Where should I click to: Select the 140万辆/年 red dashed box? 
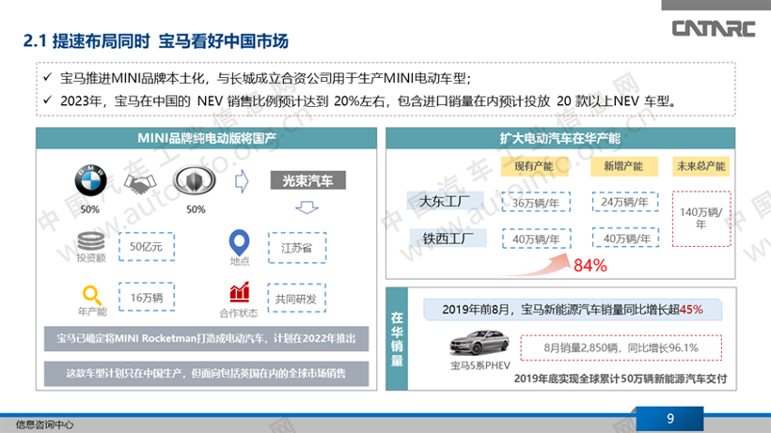[701, 219]
